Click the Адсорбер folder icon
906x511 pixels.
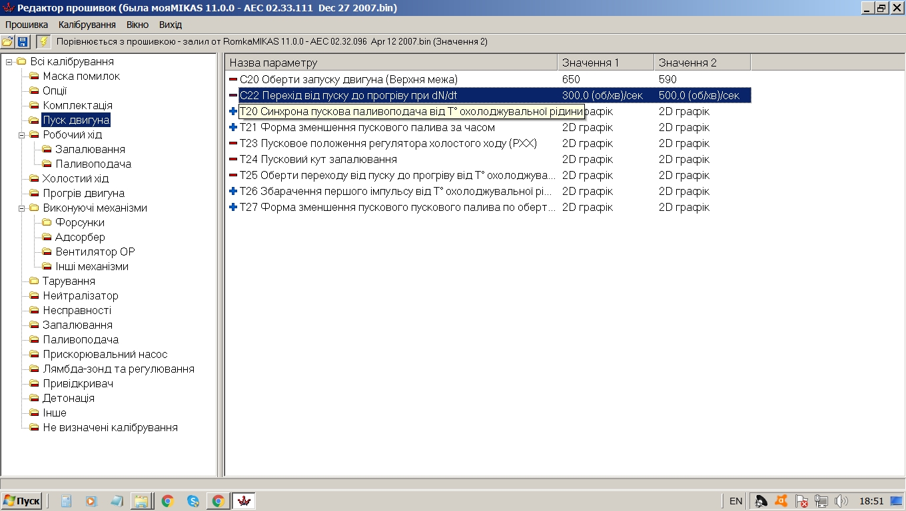[47, 238]
